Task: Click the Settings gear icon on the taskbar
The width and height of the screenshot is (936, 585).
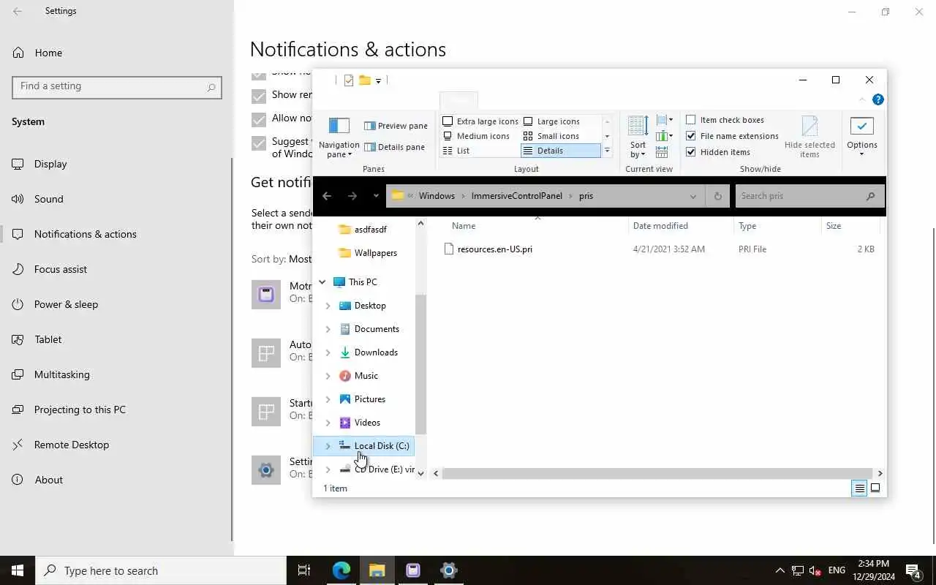Action: coord(449,570)
